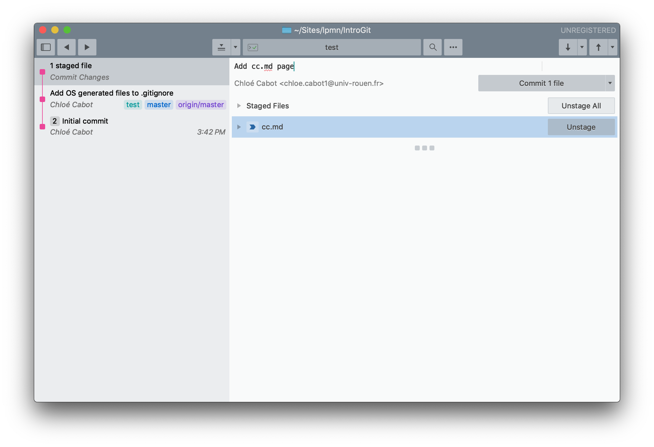Screen dimensions: 654x447
Task: Click the master branch label
Action: 159,105
